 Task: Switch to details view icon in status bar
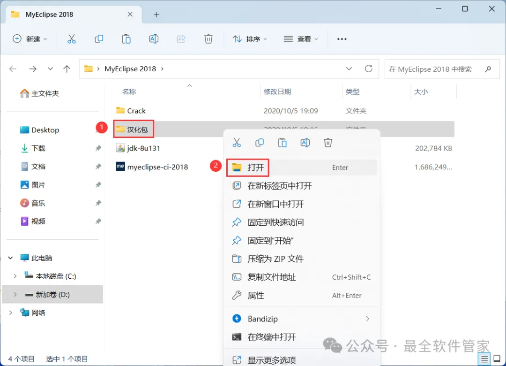point(484,359)
